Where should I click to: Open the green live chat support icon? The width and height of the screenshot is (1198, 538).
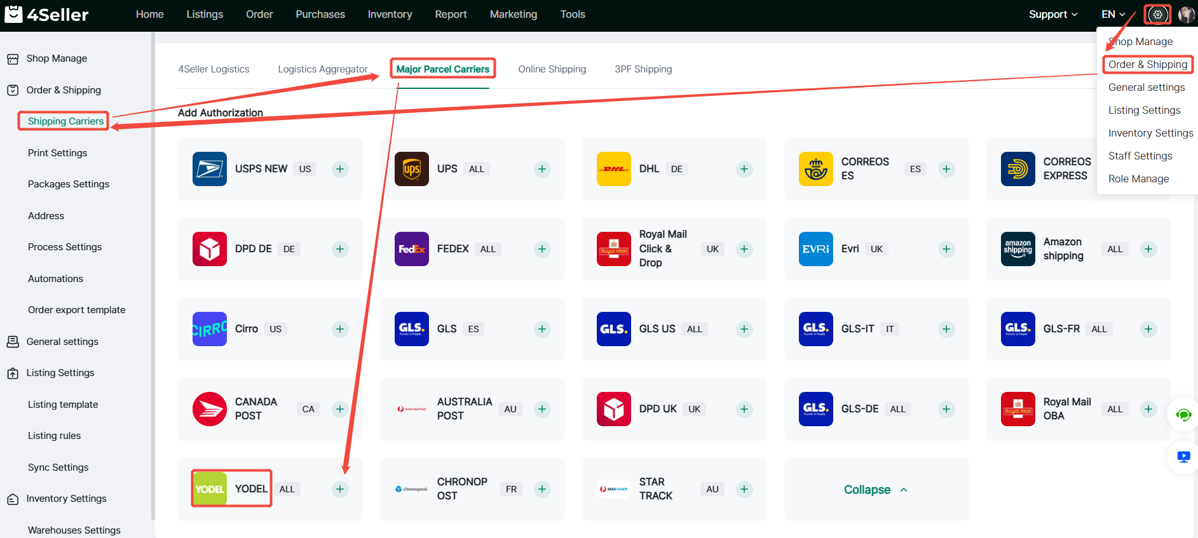[x=1183, y=415]
